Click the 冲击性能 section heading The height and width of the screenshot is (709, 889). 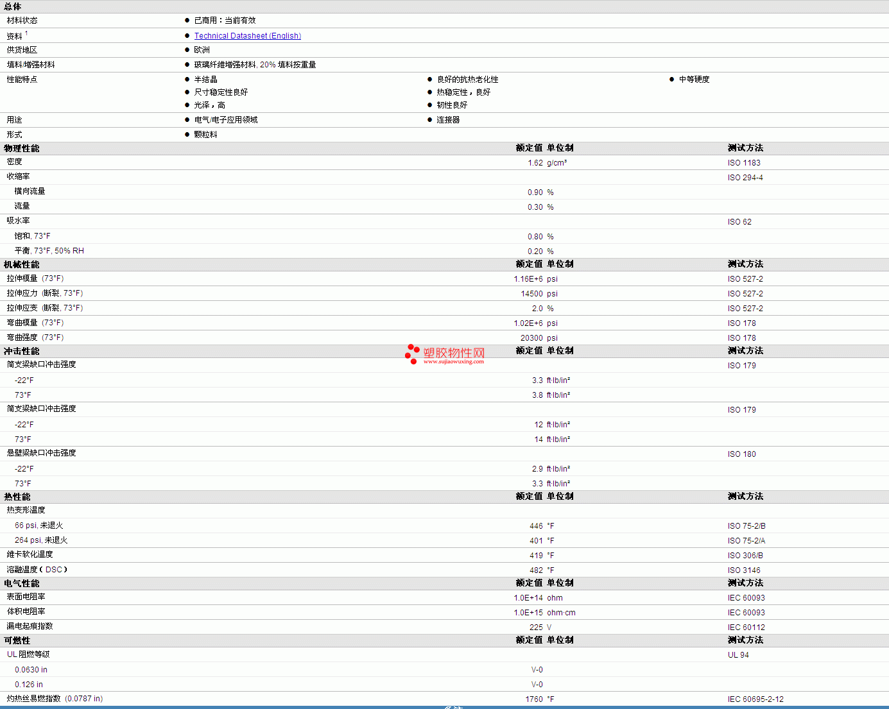click(22, 351)
